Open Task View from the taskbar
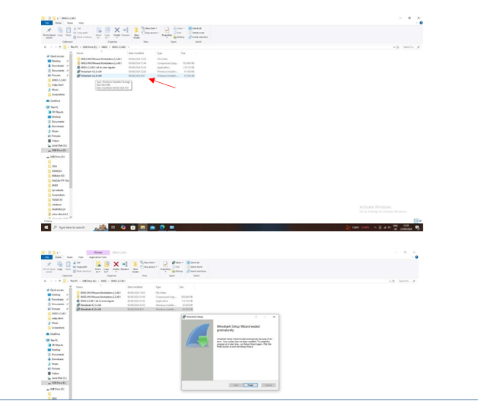 tap(113, 228)
